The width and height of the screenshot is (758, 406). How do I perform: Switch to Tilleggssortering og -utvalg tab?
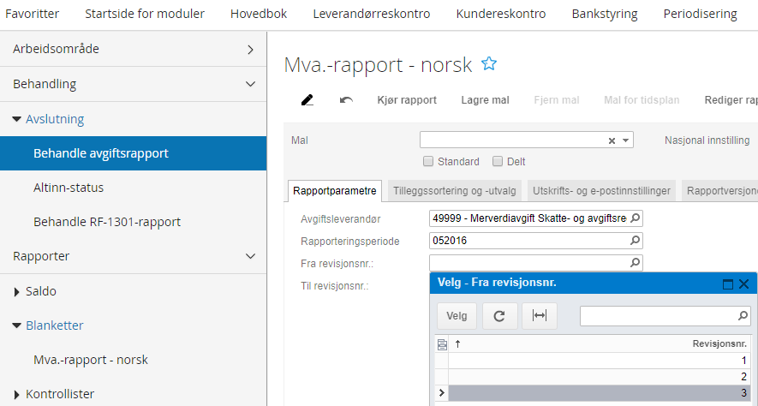(x=454, y=191)
